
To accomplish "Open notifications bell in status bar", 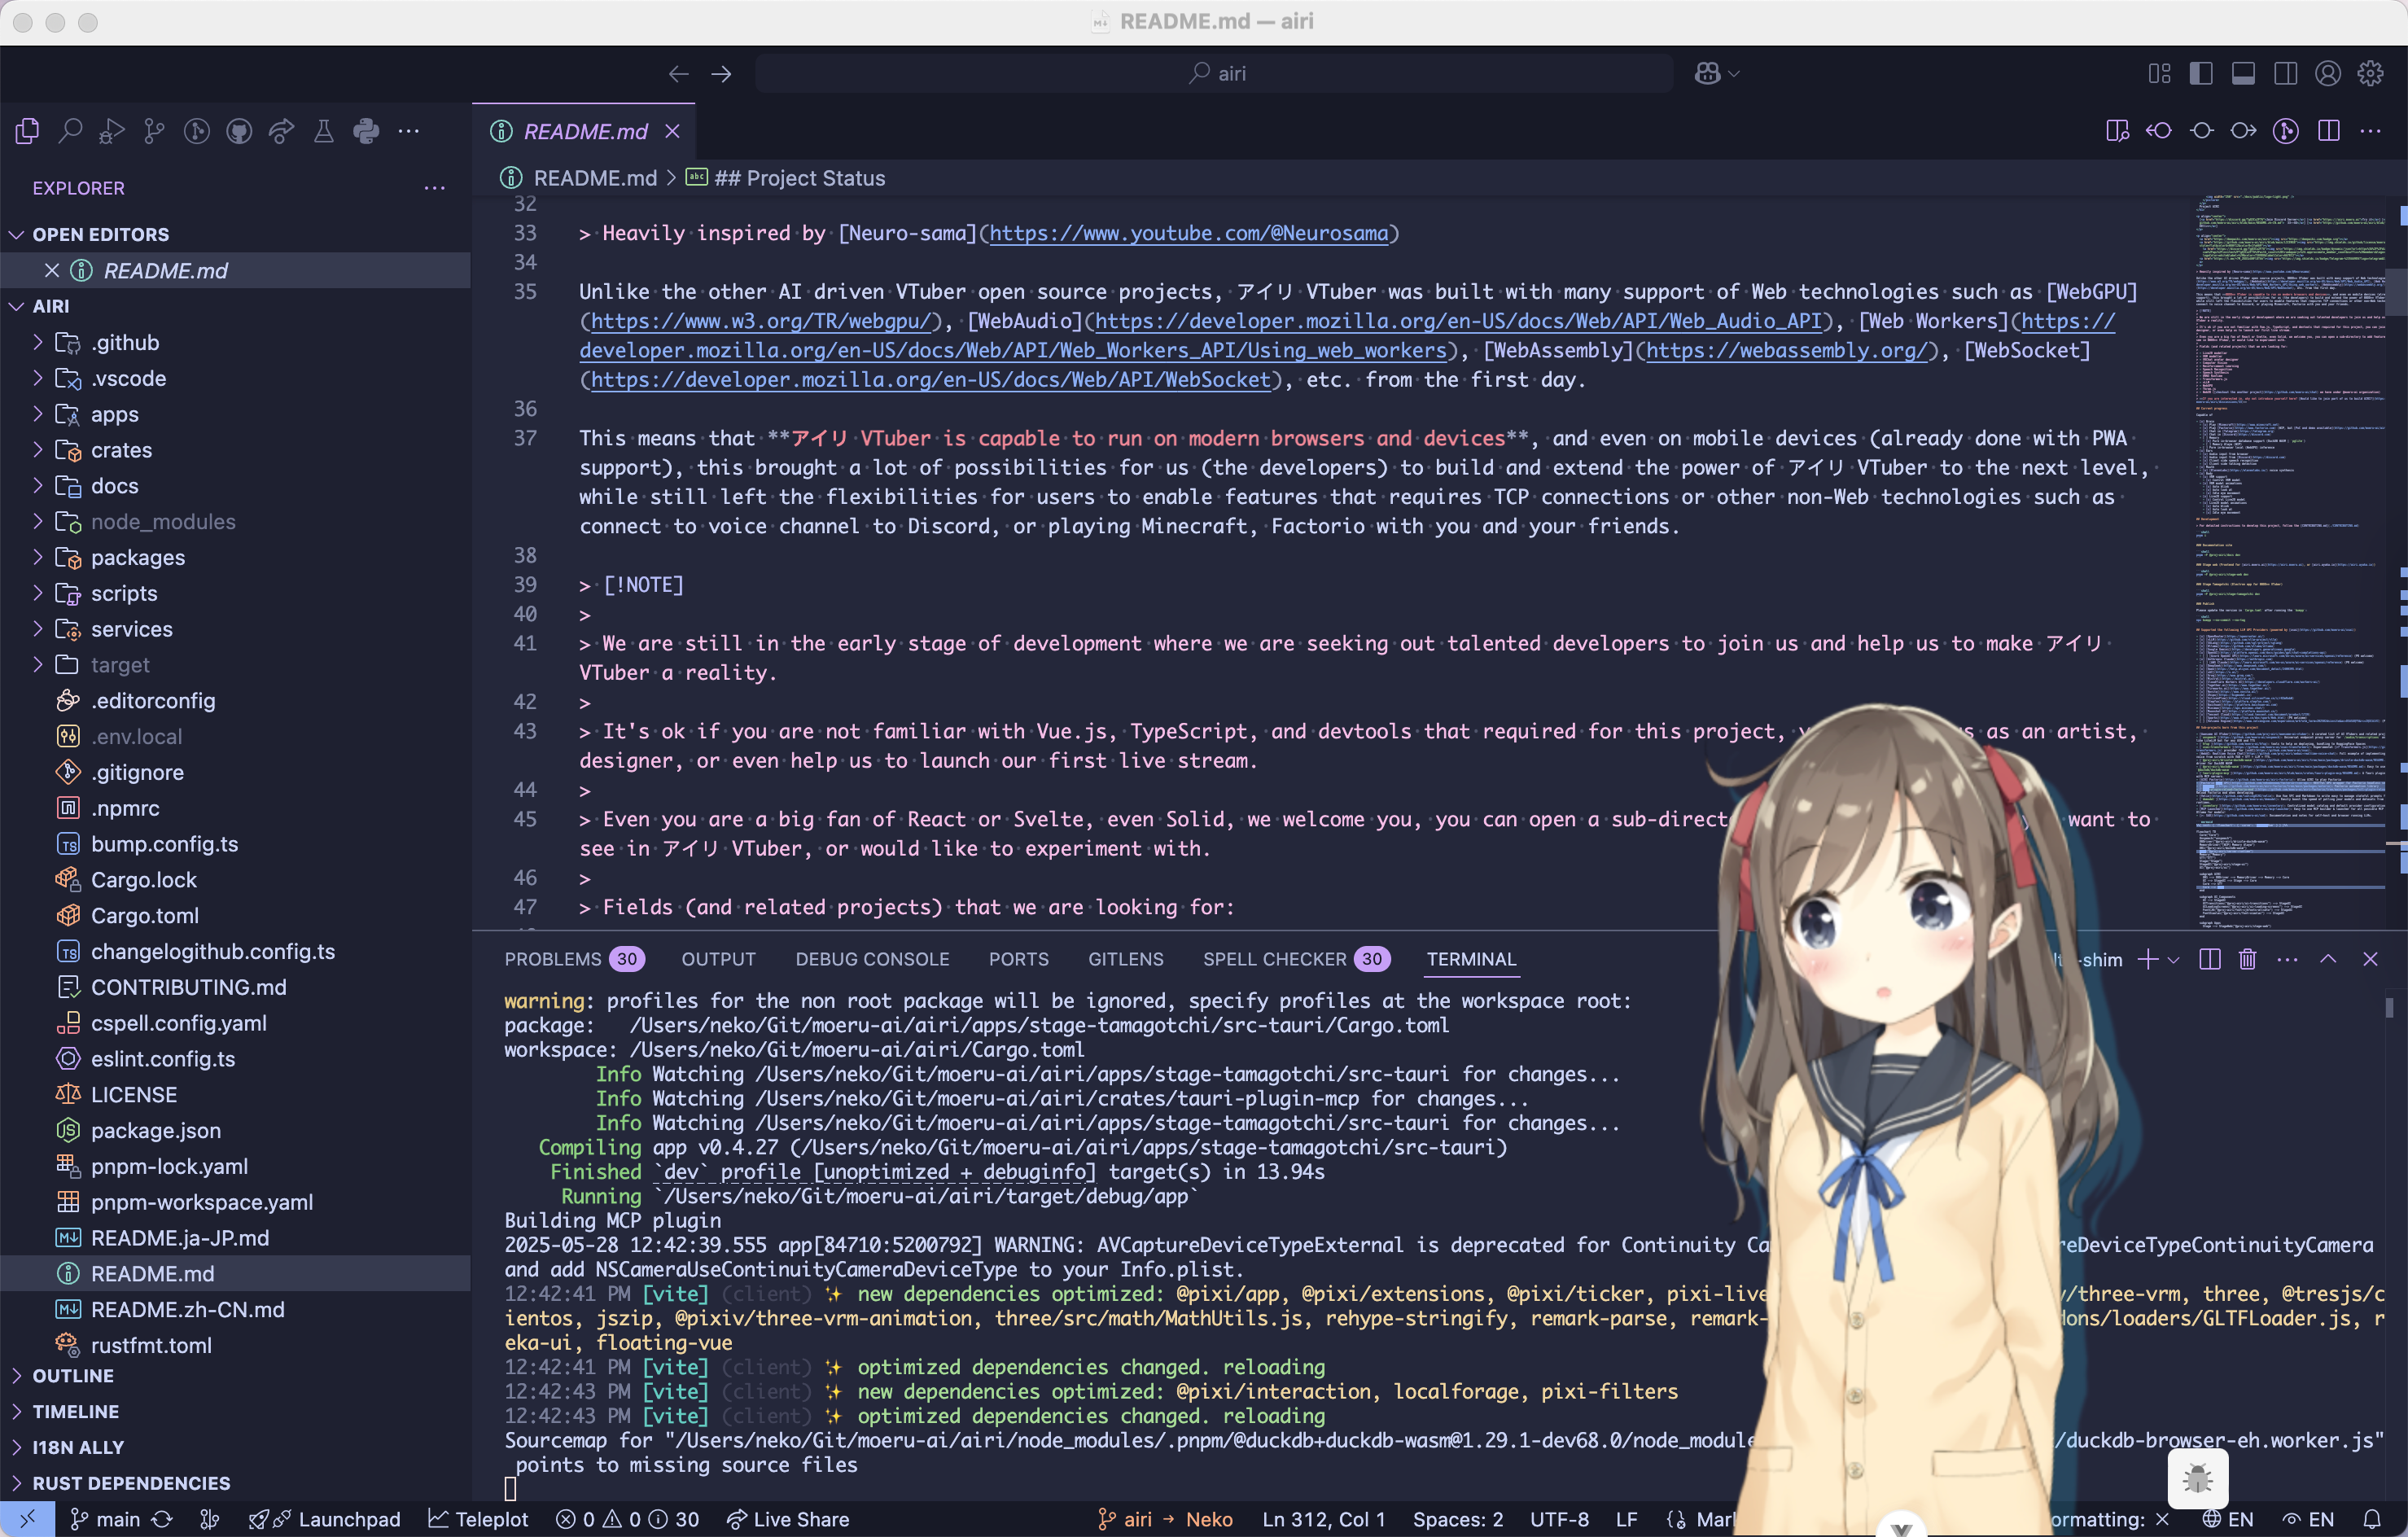I will [x=2372, y=1519].
